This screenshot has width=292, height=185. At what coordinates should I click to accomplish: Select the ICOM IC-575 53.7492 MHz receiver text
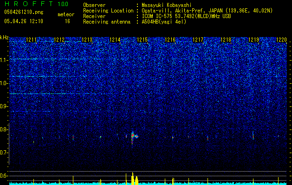pyautogui.click(x=186, y=16)
